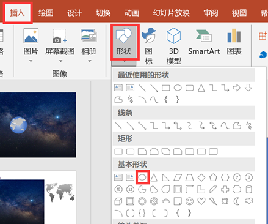This screenshot has height=224, width=268.
Task: Insert a chart via 图表
Action: pos(234,42)
